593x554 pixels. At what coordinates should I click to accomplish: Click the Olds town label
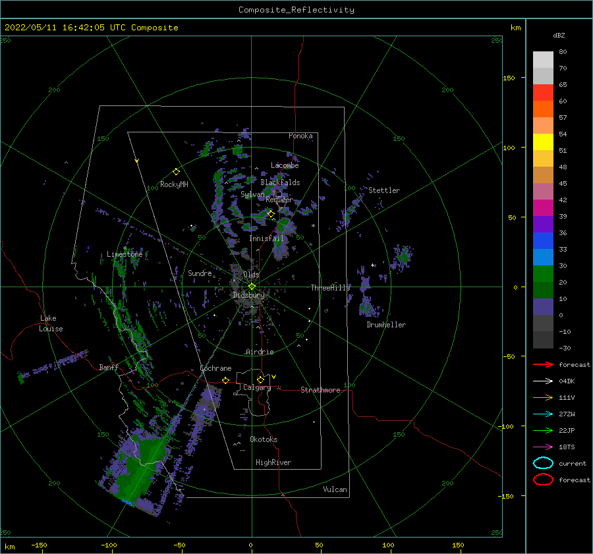point(251,275)
